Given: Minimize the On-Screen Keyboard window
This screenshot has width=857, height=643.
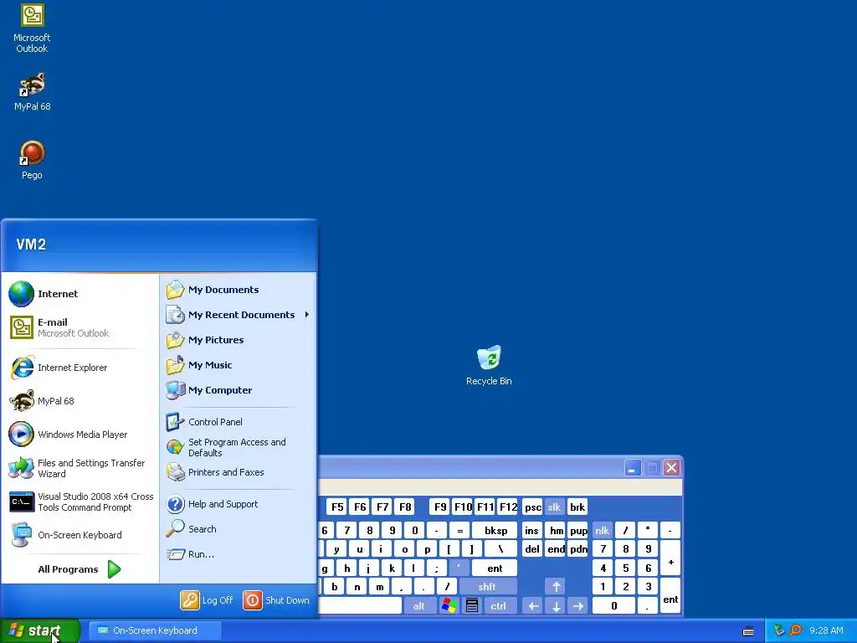Looking at the screenshot, I should [x=633, y=468].
